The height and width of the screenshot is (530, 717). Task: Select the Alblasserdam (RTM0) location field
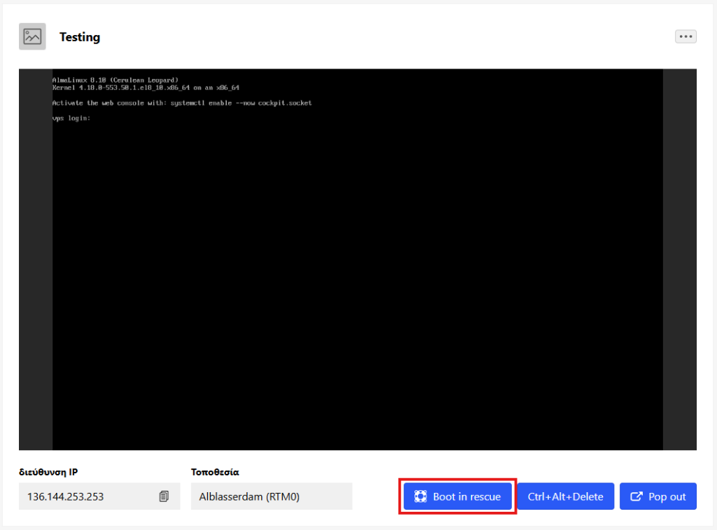click(272, 496)
